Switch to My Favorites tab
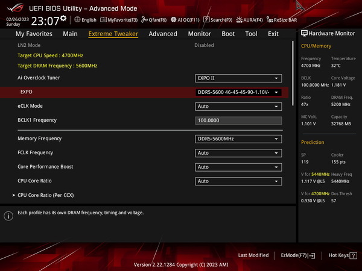This screenshot has height=271, width=362. (34, 34)
